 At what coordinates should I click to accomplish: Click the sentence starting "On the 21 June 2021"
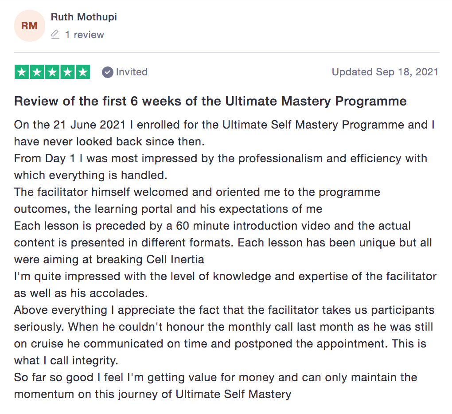224,125
